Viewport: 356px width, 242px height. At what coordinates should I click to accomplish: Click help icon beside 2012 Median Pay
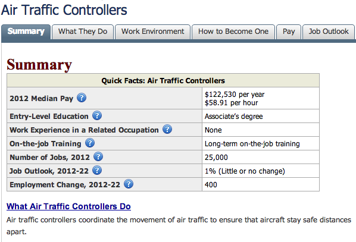[82, 98]
